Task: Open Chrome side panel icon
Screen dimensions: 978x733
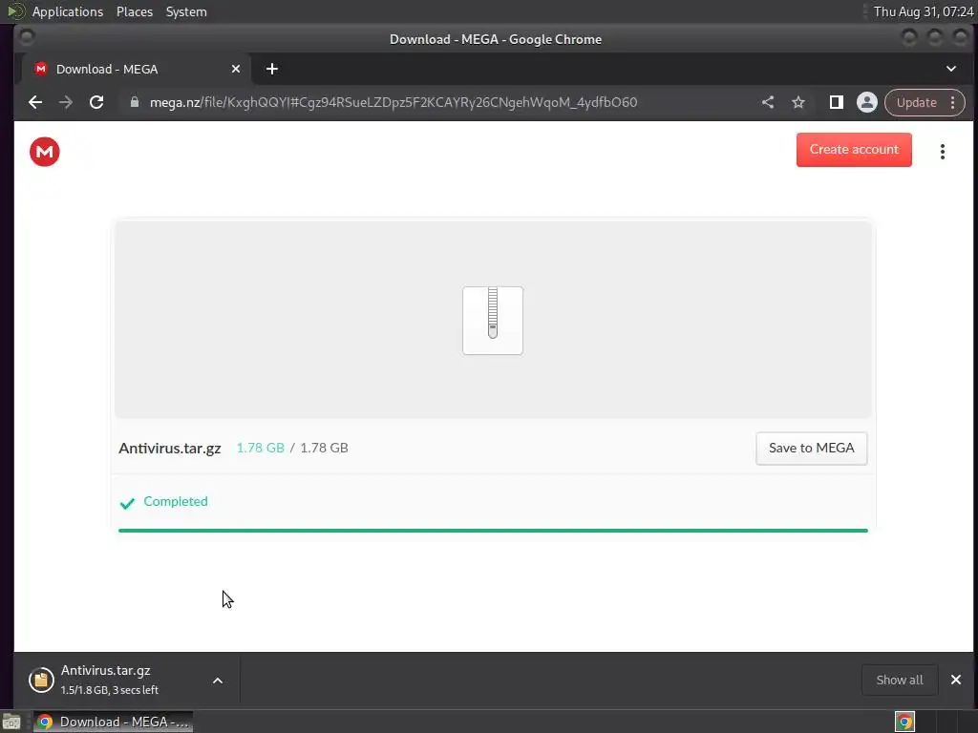Action: pyautogui.click(x=836, y=102)
